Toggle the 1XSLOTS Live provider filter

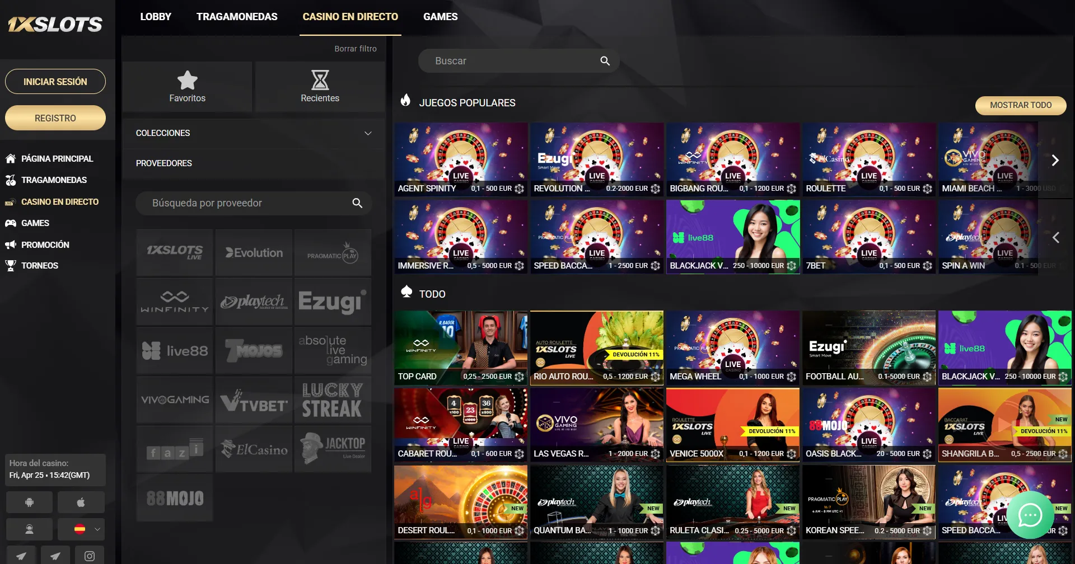(175, 253)
